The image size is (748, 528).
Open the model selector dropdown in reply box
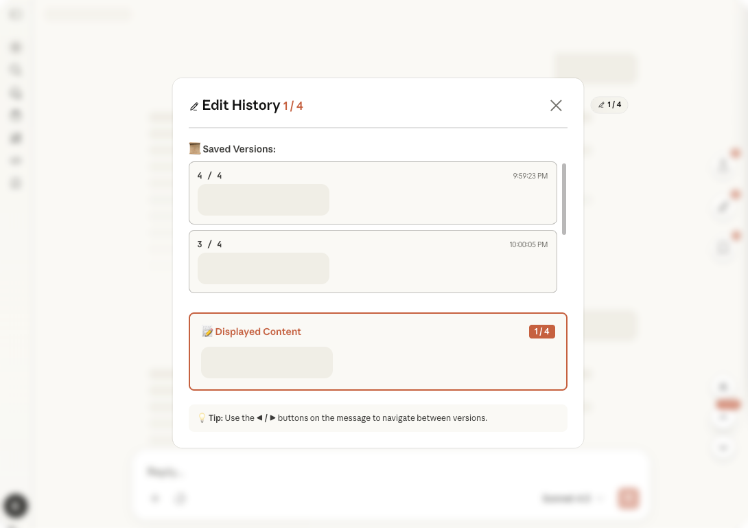(572, 498)
